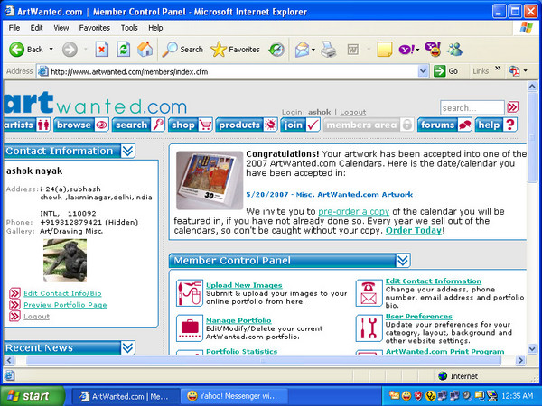Click the artists navigation tab
This screenshot has height=406, width=542.
point(27,125)
